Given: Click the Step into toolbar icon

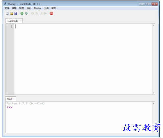Looking at the screenshot, I should pyautogui.click(x=37, y=13).
